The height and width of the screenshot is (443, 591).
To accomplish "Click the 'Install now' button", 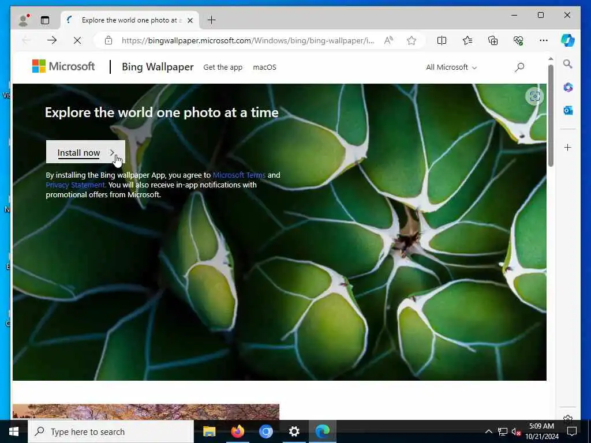I will [85, 152].
